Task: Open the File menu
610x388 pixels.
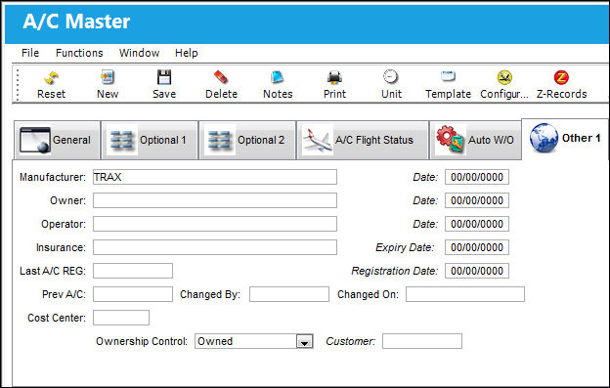Action: (x=30, y=53)
